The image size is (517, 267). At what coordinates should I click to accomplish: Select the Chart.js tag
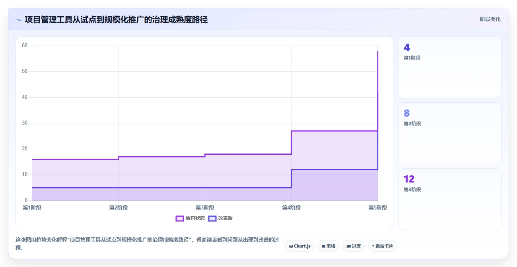pyautogui.click(x=299, y=246)
